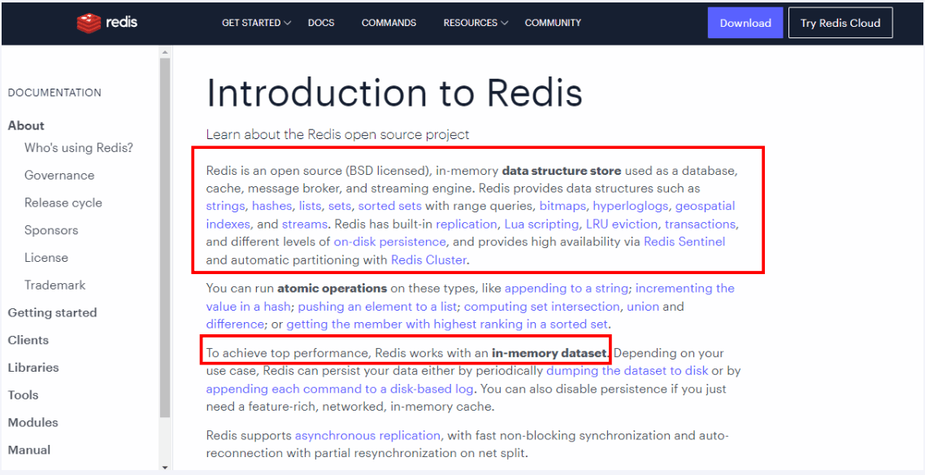Open the Release cycle sidebar page
This screenshot has width=925, height=475.
[x=63, y=203]
